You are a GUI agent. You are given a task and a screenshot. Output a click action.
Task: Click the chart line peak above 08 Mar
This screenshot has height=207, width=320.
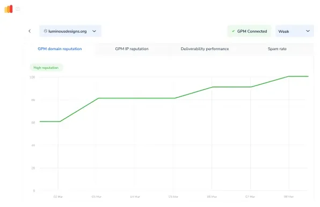(288, 76)
